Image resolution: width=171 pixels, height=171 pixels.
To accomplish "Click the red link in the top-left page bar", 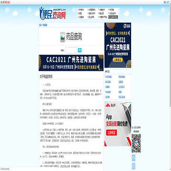I will tap(7, 2).
